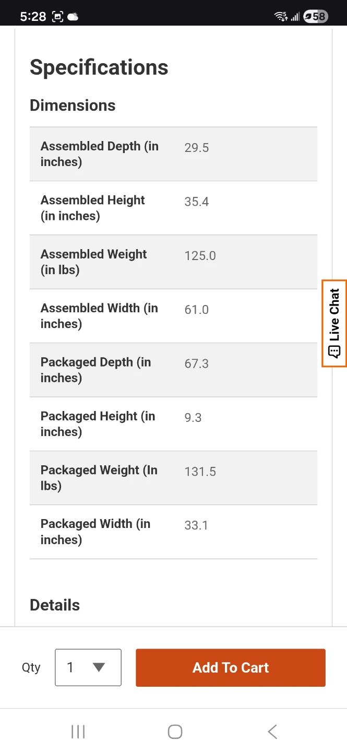The image size is (347, 752).
Task: Tap the Wi-Fi status icon
Action: tap(281, 17)
